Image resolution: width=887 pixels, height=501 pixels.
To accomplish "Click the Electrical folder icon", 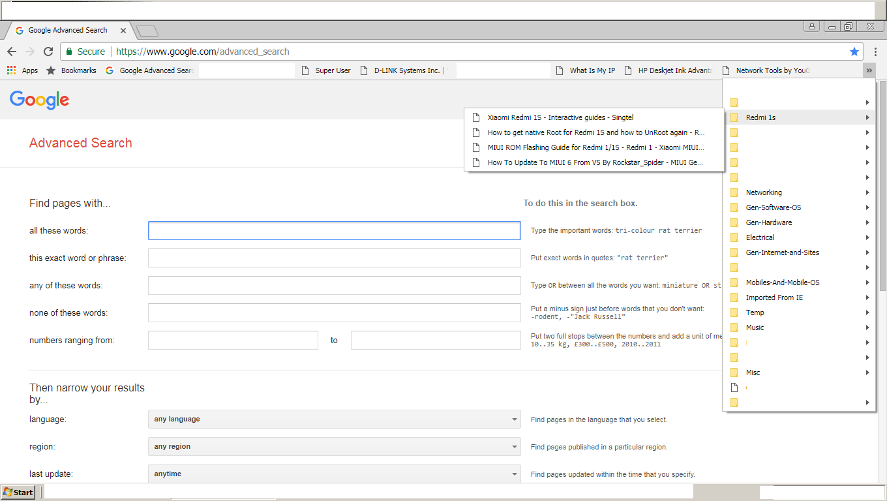I will click(734, 237).
